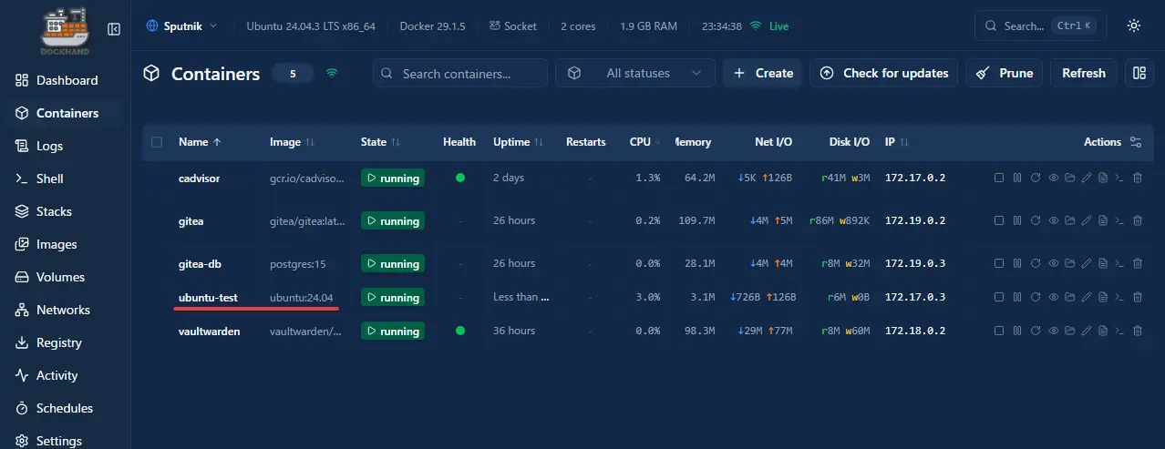Open Dashboard in the sidebar
The width and height of the screenshot is (1165, 449).
[x=66, y=80]
